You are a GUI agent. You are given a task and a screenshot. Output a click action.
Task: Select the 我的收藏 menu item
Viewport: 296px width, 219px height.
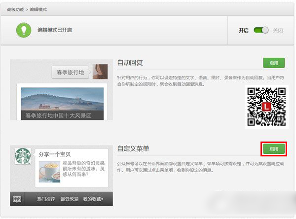coord(93,199)
